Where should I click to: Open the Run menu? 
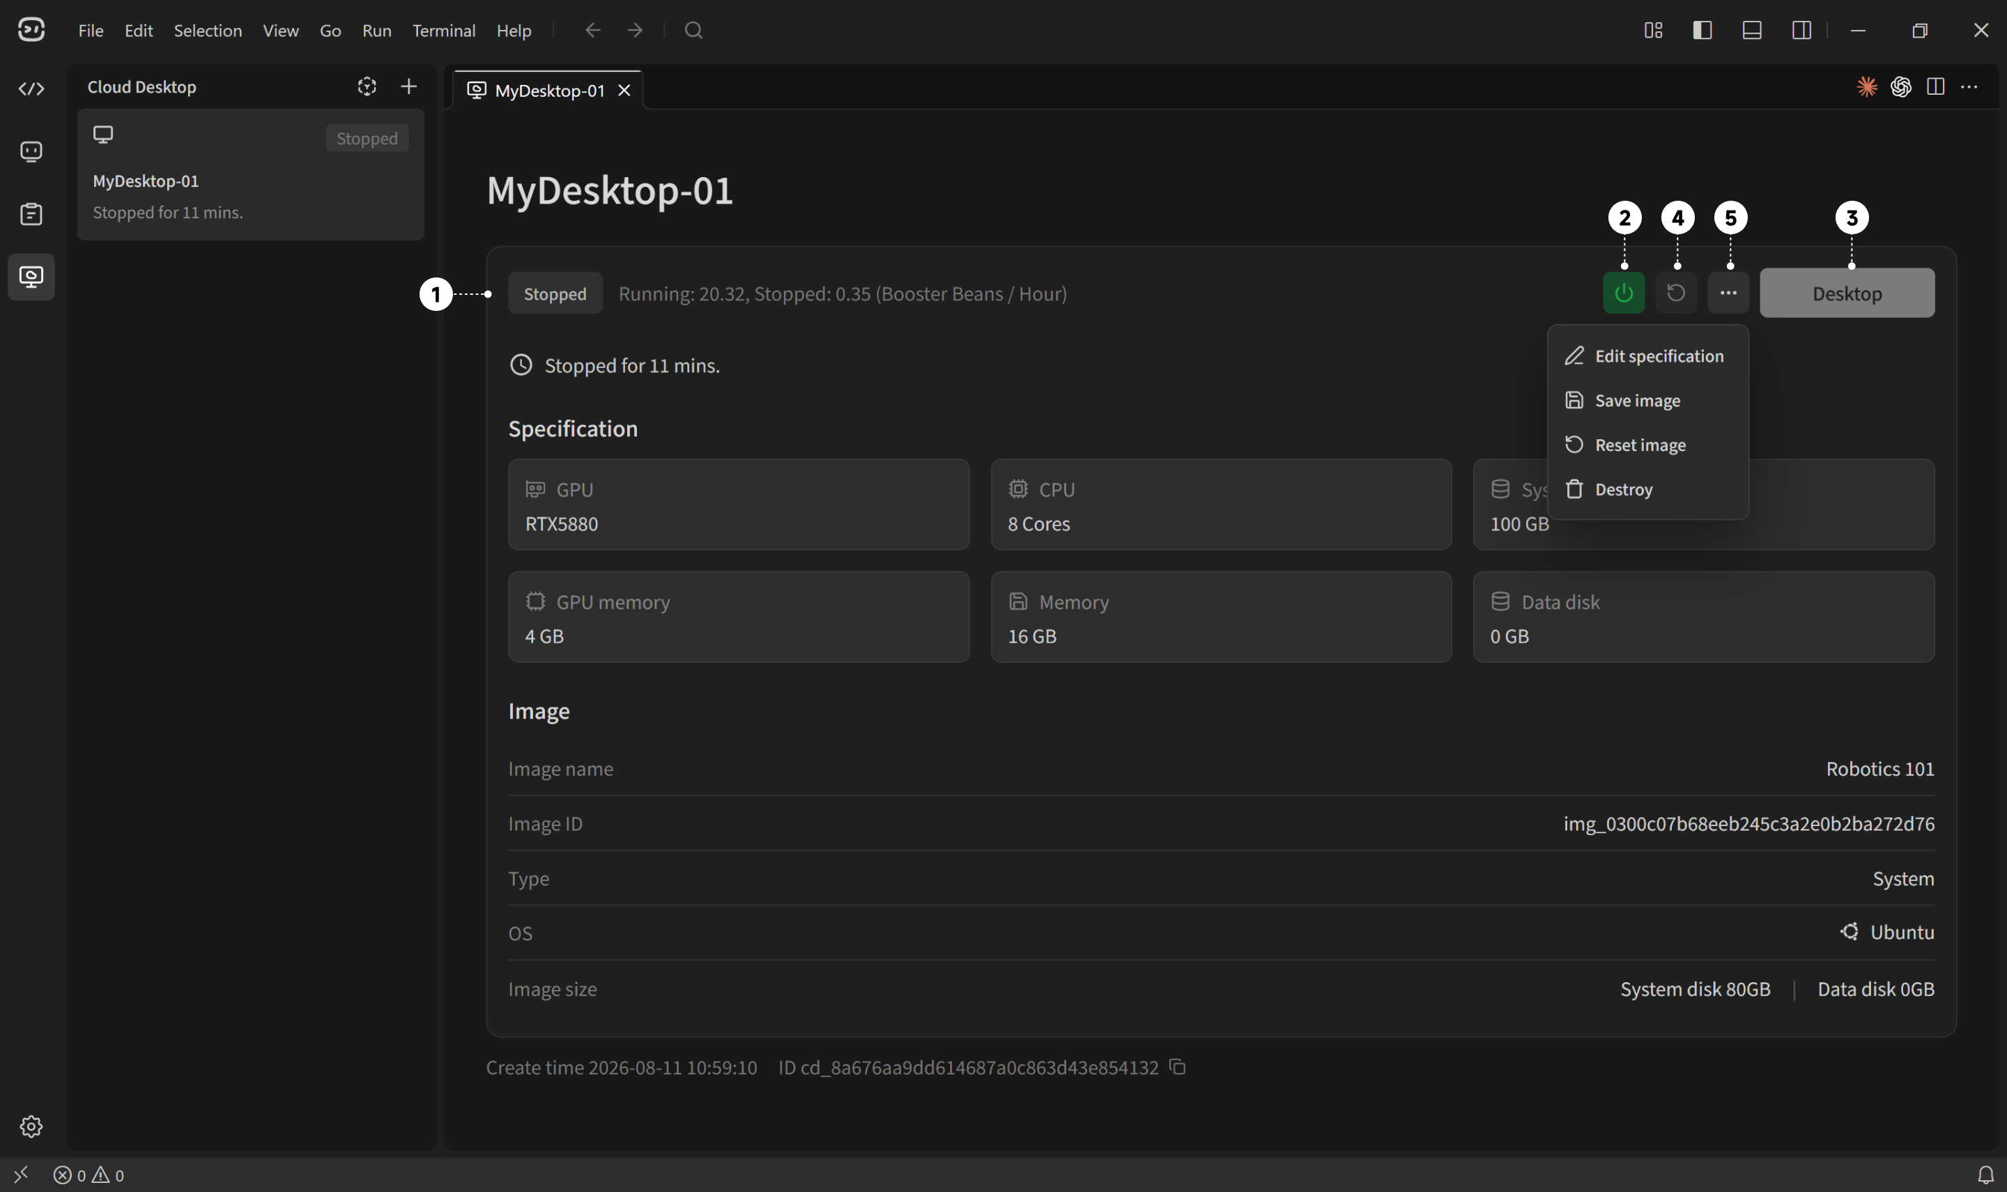(x=376, y=31)
